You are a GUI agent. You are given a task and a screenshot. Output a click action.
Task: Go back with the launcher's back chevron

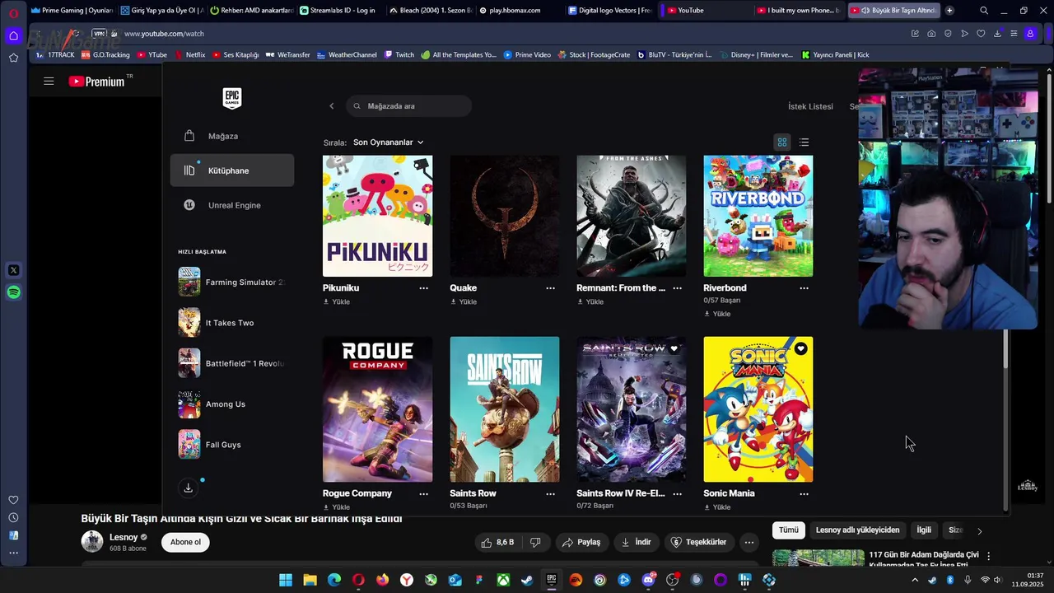tap(332, 106)
